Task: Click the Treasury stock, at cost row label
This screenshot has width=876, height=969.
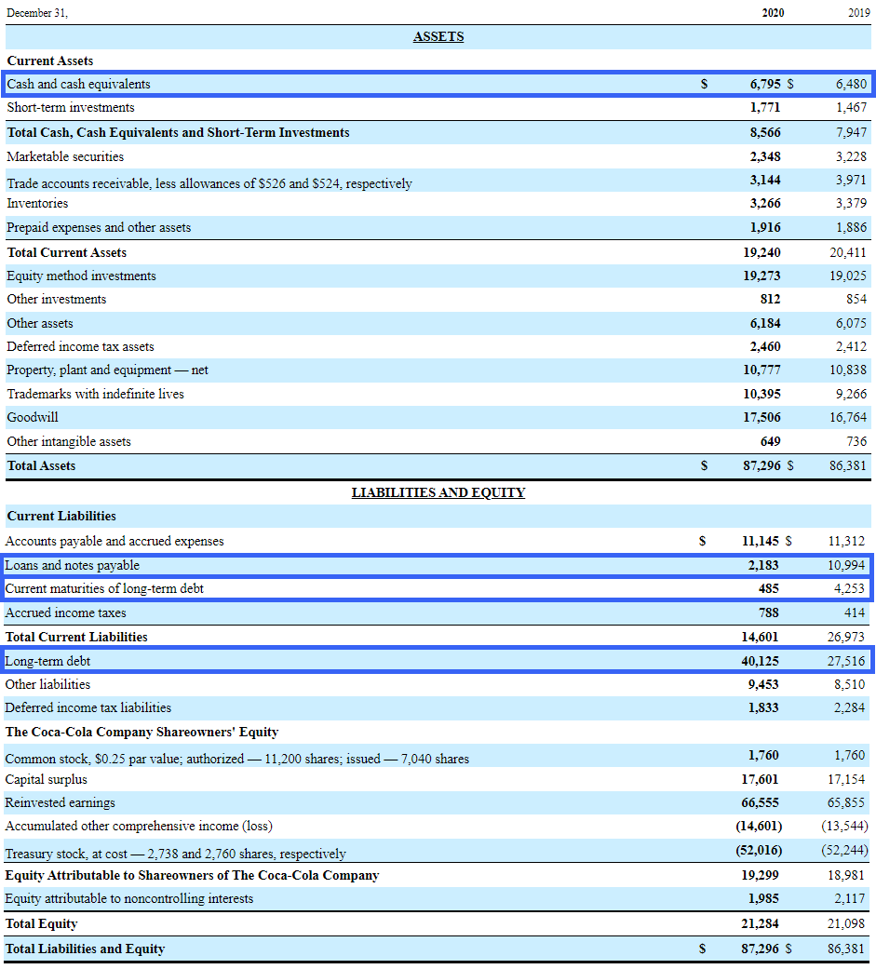Action: 175,854
